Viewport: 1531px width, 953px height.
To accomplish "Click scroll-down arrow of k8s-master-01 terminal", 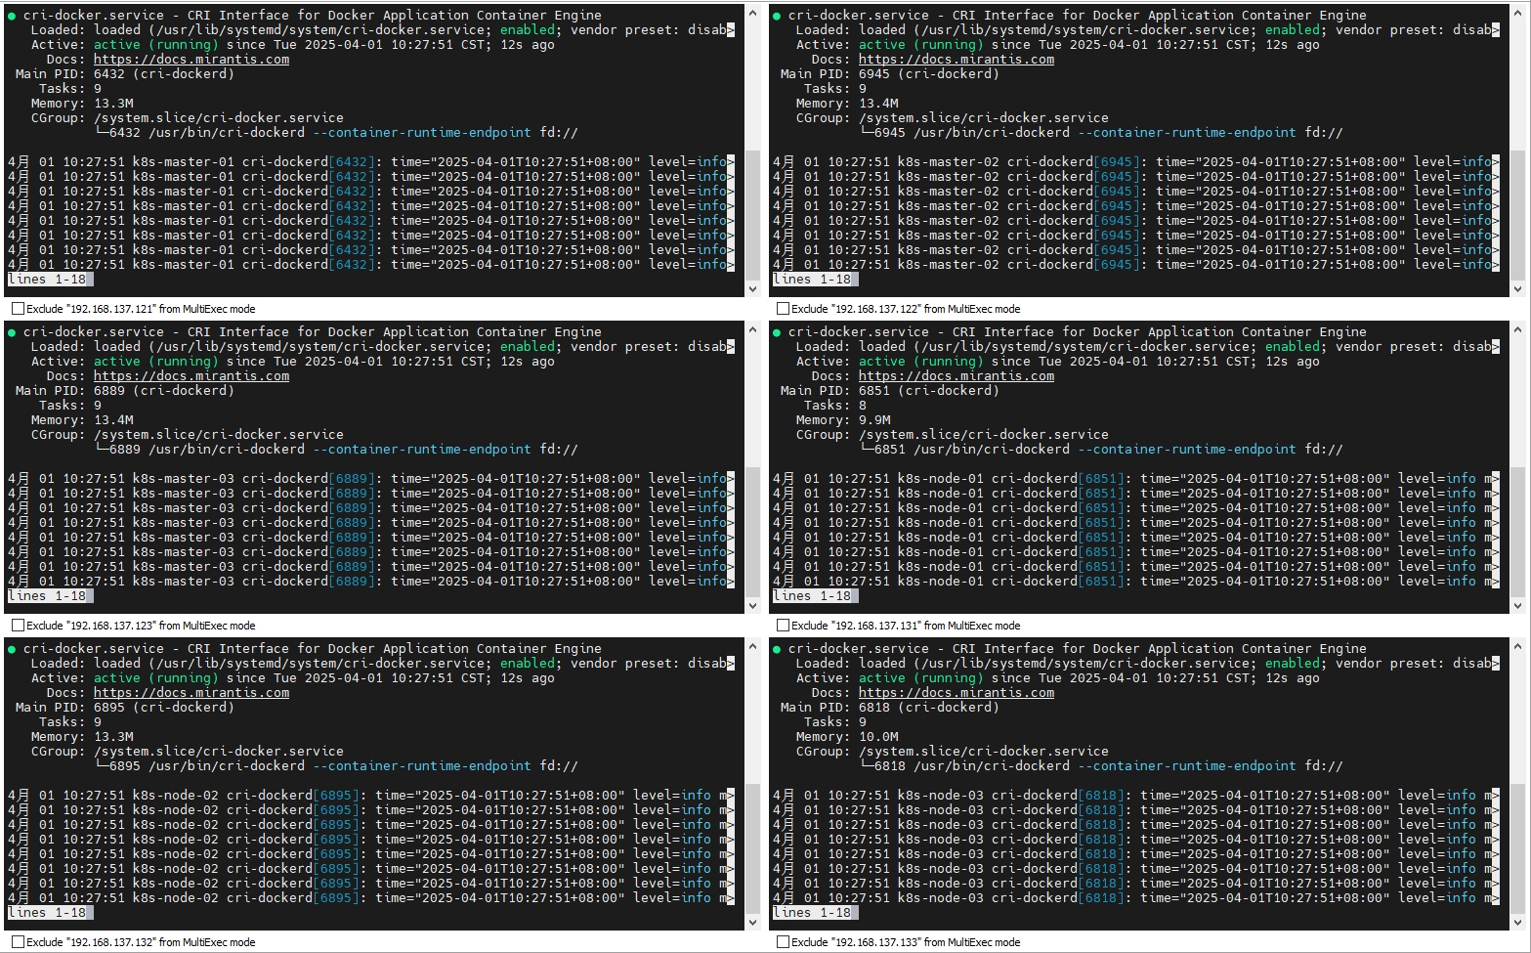I will [x=752, y=289].
